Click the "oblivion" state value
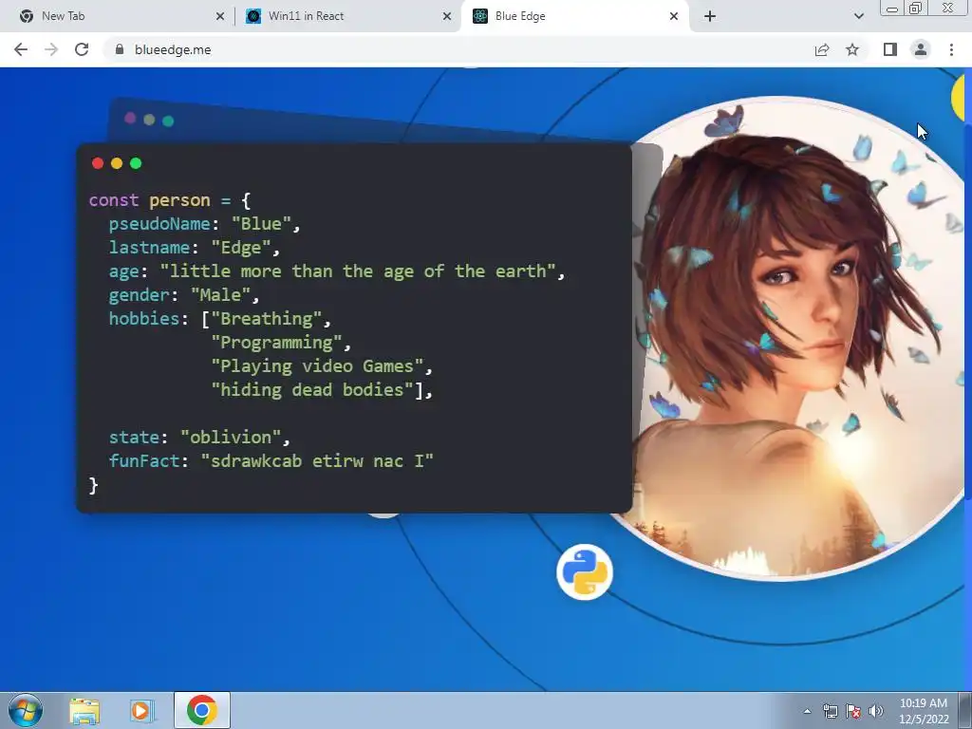This screenshot has height=729, width=972. [231, 437]
